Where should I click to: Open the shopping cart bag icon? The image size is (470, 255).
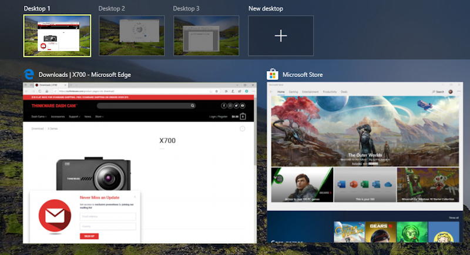pyautogui.click(x=243, y=116)
